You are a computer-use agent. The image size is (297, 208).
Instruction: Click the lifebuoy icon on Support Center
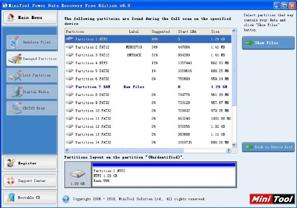[x=10, y=180]
